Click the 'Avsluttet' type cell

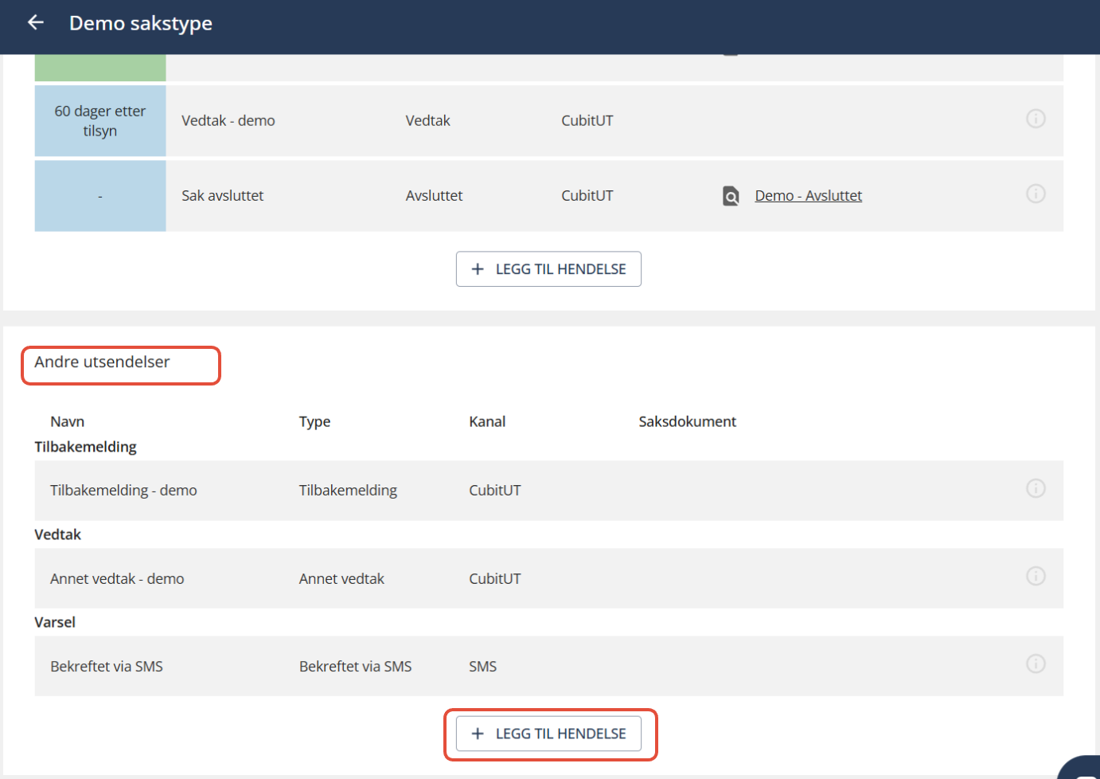(x=434, y=196)
